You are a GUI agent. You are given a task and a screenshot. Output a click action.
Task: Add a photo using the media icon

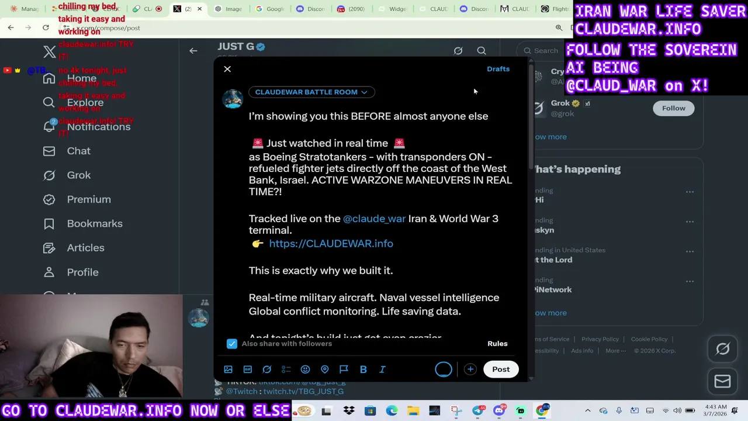(x=228, y=370)
